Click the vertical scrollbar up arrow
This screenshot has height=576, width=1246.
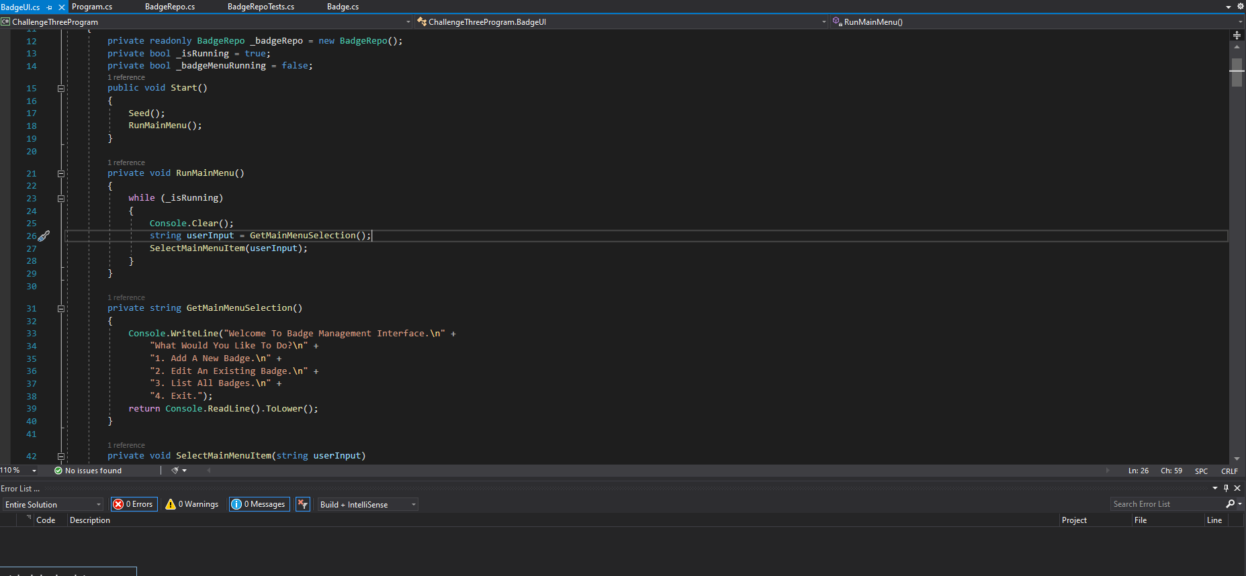(x=1237, y=47)
